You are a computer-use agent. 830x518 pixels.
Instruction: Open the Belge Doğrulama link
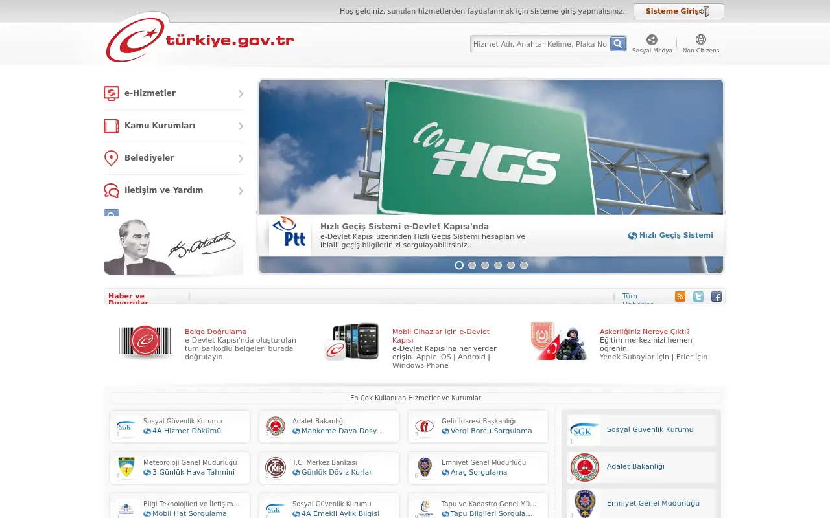click(x=215, y=332)
